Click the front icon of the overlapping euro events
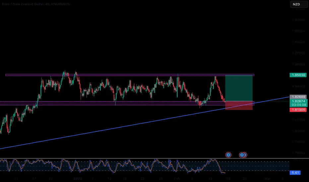 click(x=242, y=155)
